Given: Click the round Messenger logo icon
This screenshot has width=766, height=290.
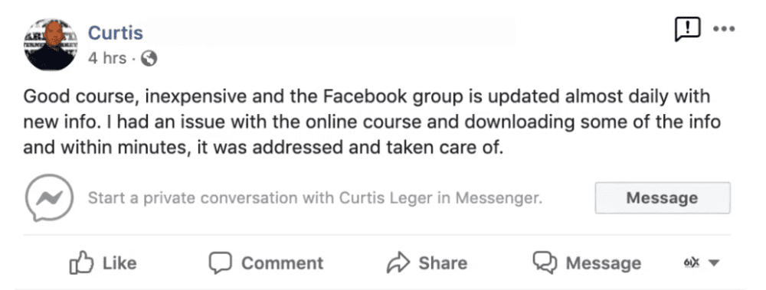Looking at the screenshot, I should 49,197.
